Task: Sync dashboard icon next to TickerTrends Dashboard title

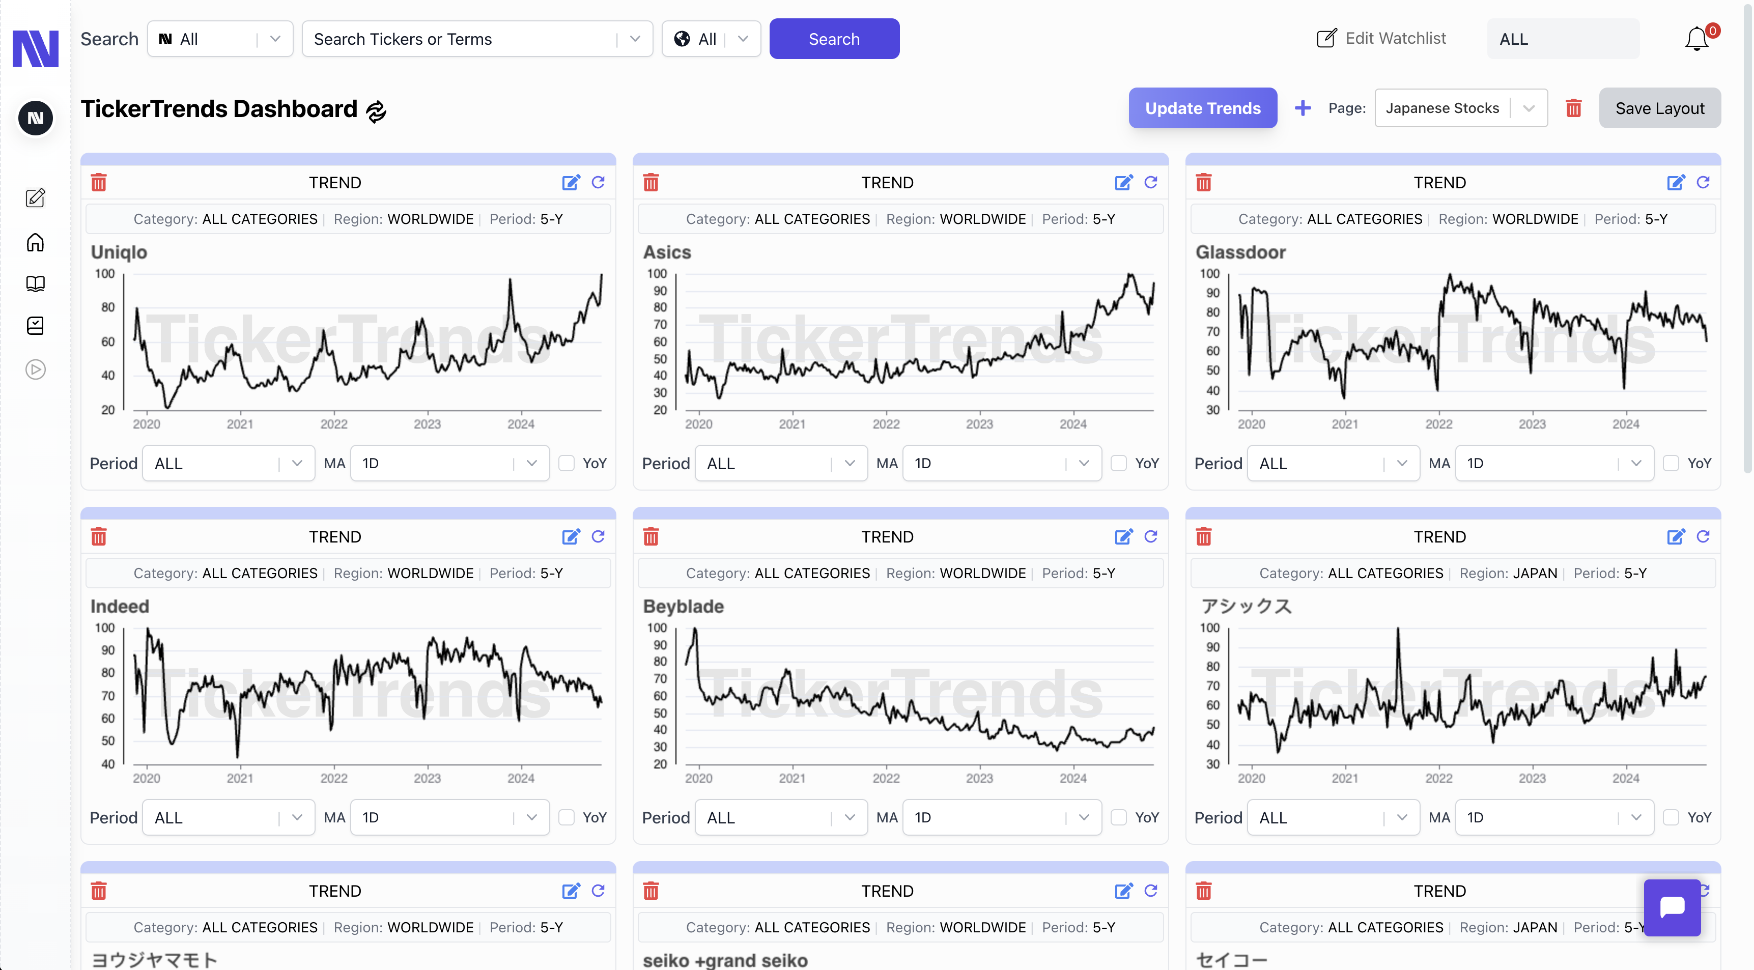Action: (376, 110)
